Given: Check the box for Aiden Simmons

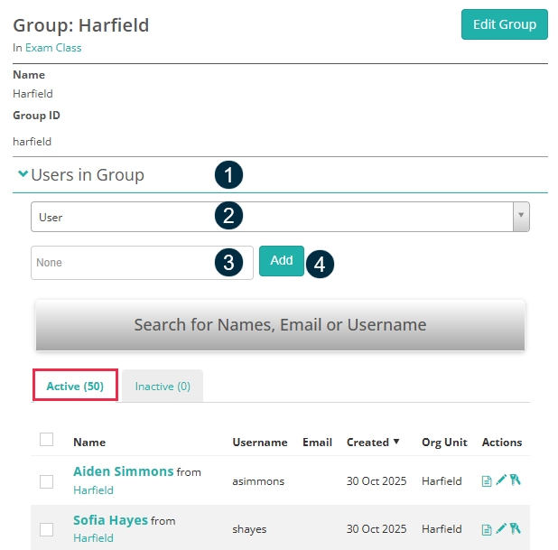Looking at the screenshot, I should tap(47, 481).
